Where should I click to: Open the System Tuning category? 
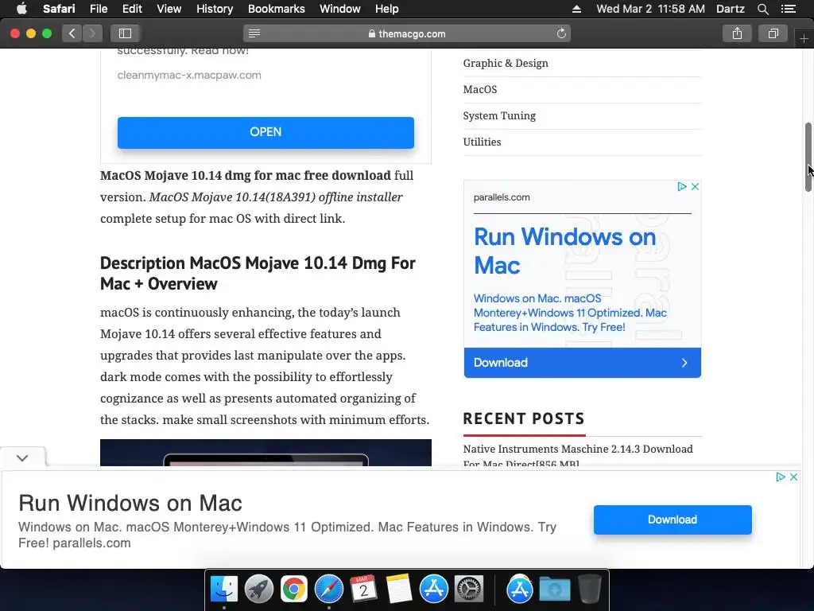pyautogui.click(x=499, y=116)
